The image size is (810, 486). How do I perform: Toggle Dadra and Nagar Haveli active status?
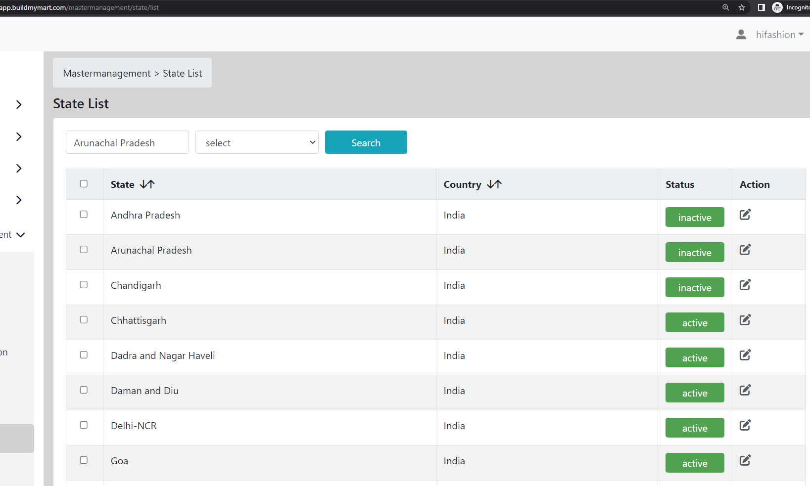[x=695, y=357]
